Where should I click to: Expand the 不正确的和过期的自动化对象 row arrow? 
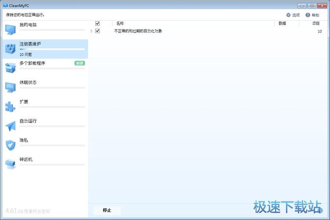[x=92, y=31]
